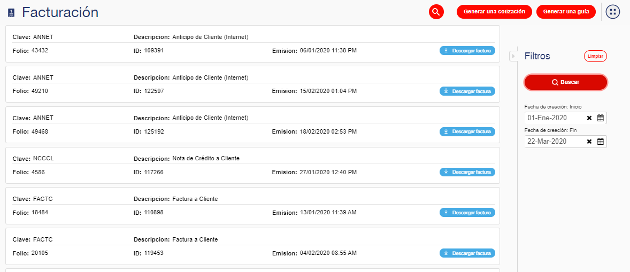Image resolution: width=630 pixels, height=272 pixels.
Task: Click Generar una guía button
Action: click(566, 12)
